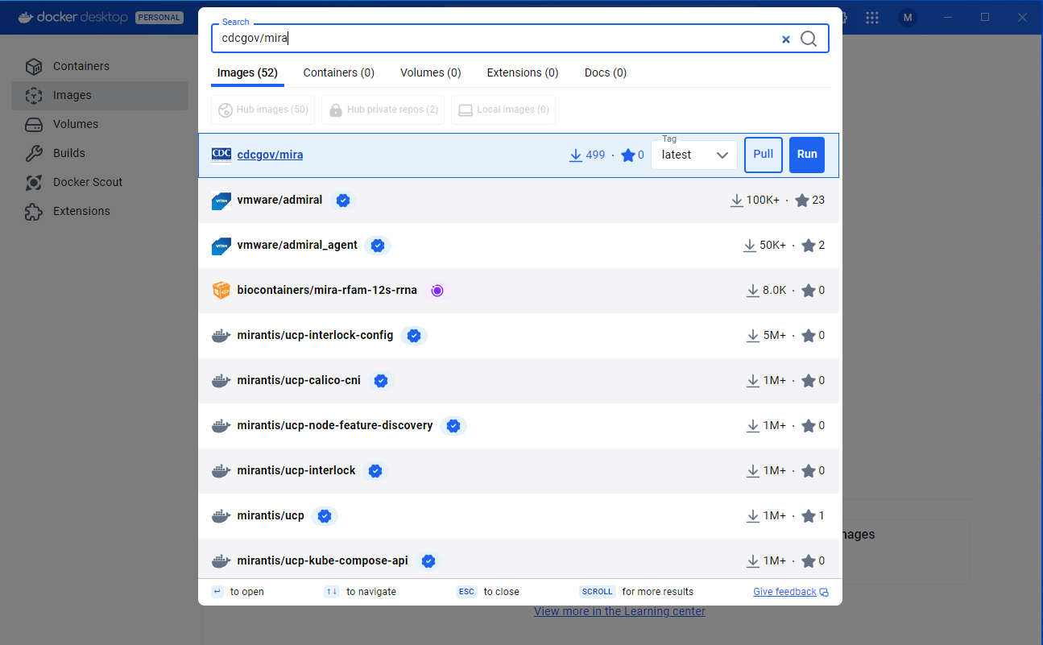Click the biocontainers logo icon
Screen dimensions: 1043x645
click(221, 291)
